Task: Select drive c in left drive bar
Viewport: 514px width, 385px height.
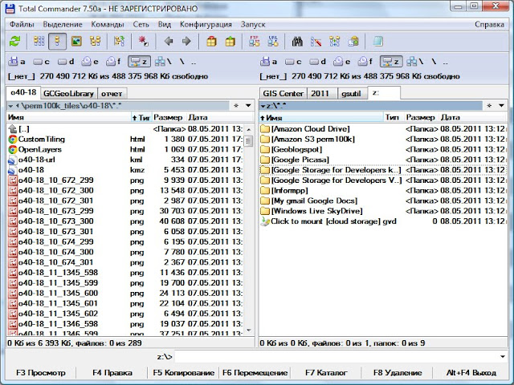Action: [41, 62]
